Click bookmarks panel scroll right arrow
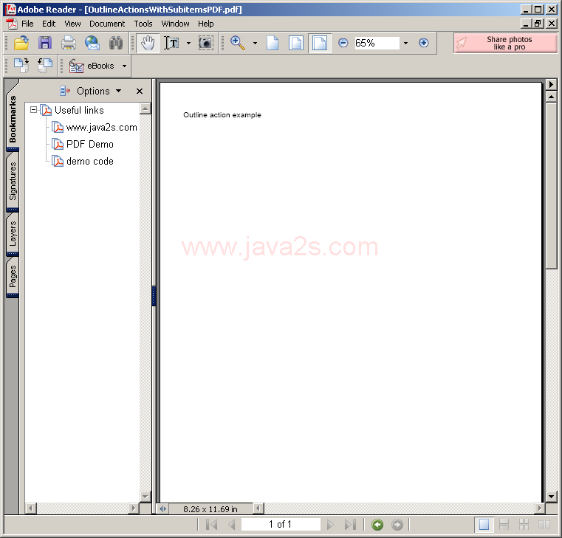The width and height of the screenshot is (562, 538). click(134, 508)
